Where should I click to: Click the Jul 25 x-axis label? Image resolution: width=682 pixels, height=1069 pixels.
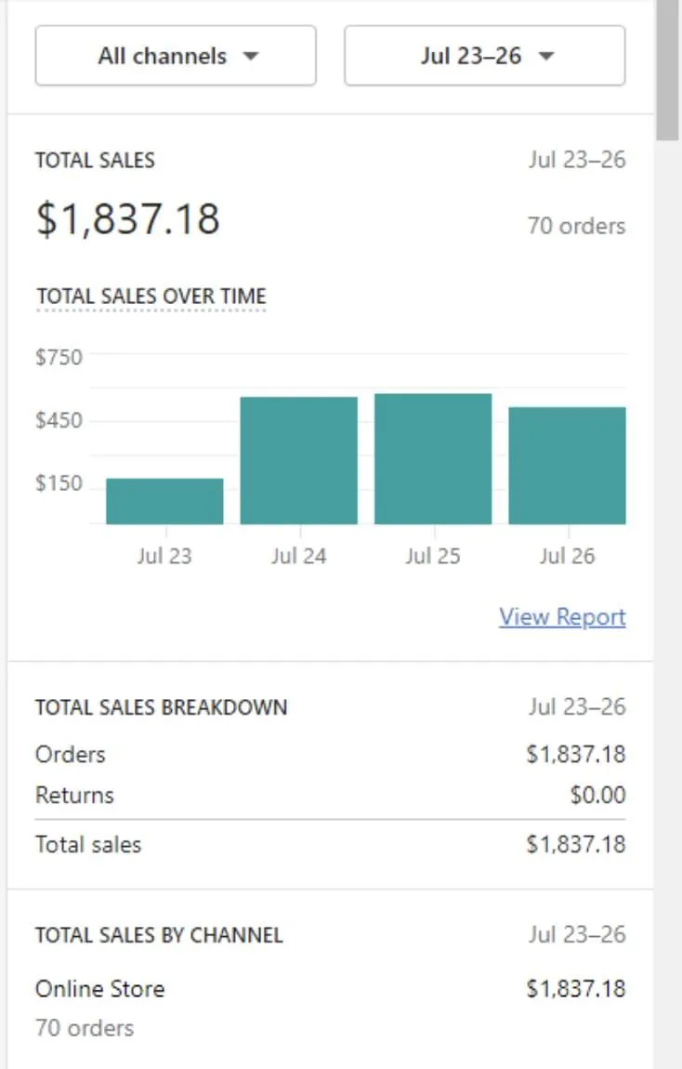tap(433, 557)
